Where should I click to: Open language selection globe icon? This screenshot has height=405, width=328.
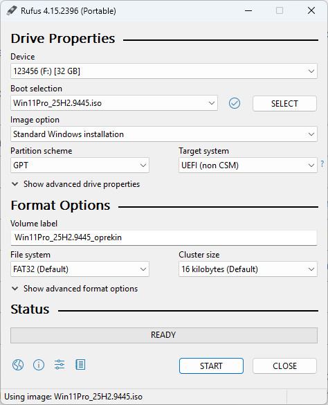18,365
